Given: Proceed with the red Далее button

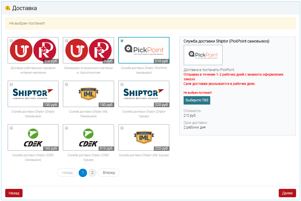Looking at the screenshot, I should [x=287, y=193].
